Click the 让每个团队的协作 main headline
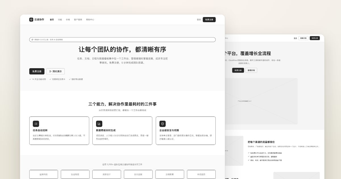 coord(122,49)
